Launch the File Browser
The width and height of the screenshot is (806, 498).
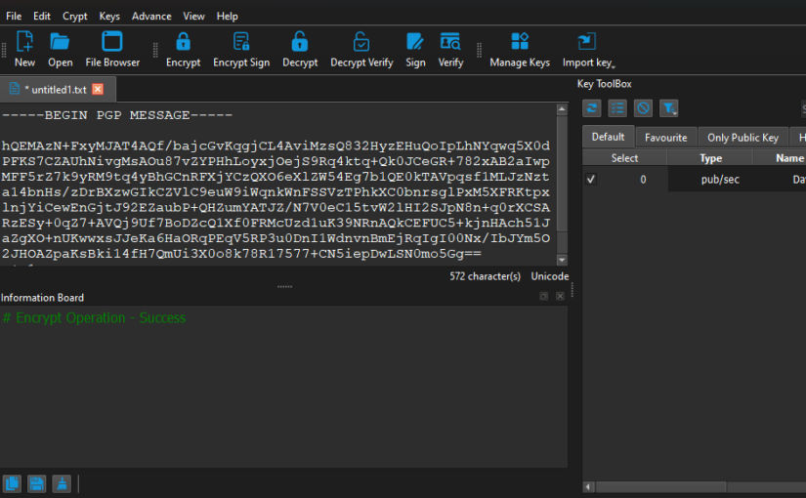coord(112,50)
